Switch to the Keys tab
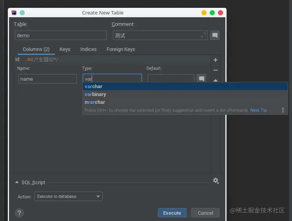The height and width of the screenshot is (221, 292). tap(65, 49)
